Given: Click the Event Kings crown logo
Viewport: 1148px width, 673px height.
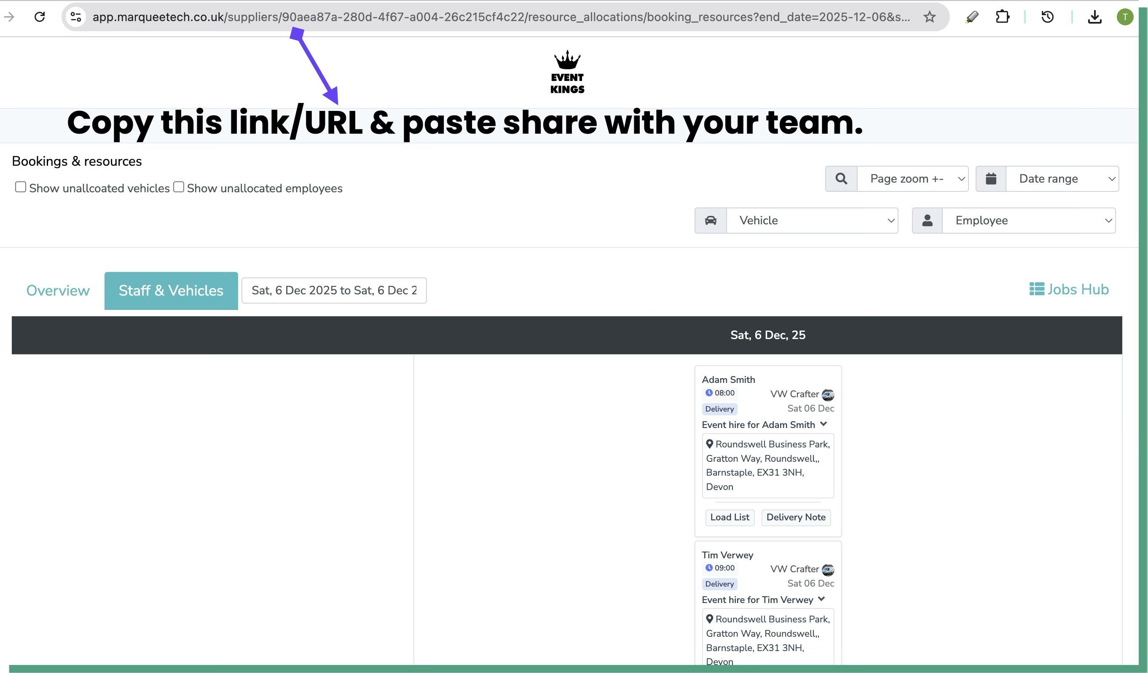Looking at the screenshot, I should (x=567, y=72).
